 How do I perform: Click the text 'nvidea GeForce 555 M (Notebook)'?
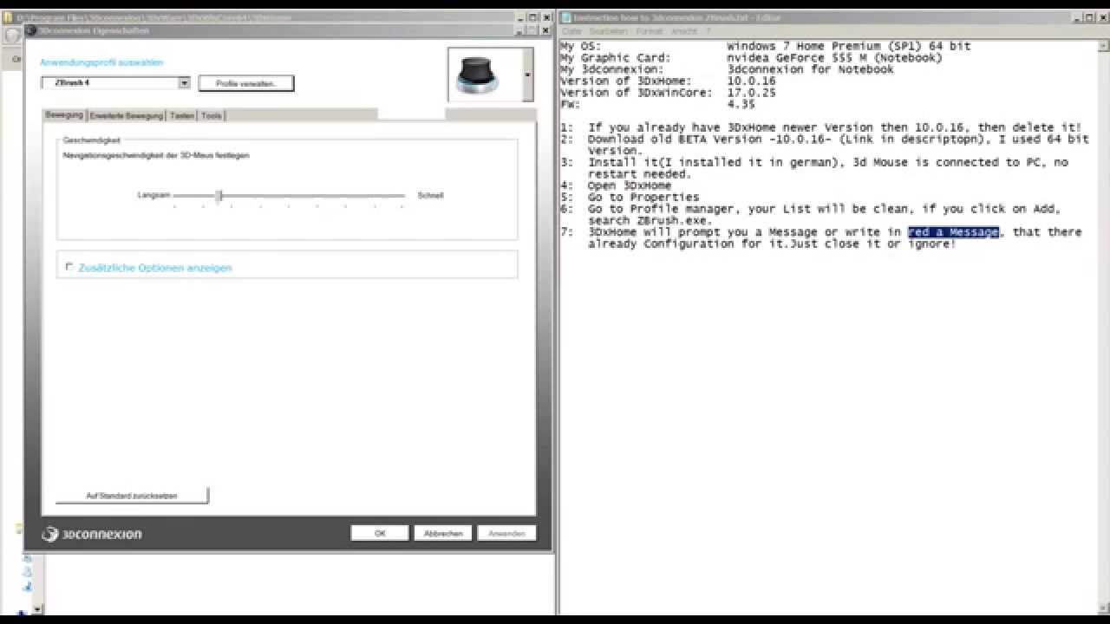coord(834,58)
